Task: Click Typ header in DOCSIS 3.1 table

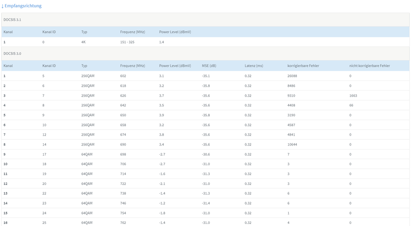Action: coord(84,32)
